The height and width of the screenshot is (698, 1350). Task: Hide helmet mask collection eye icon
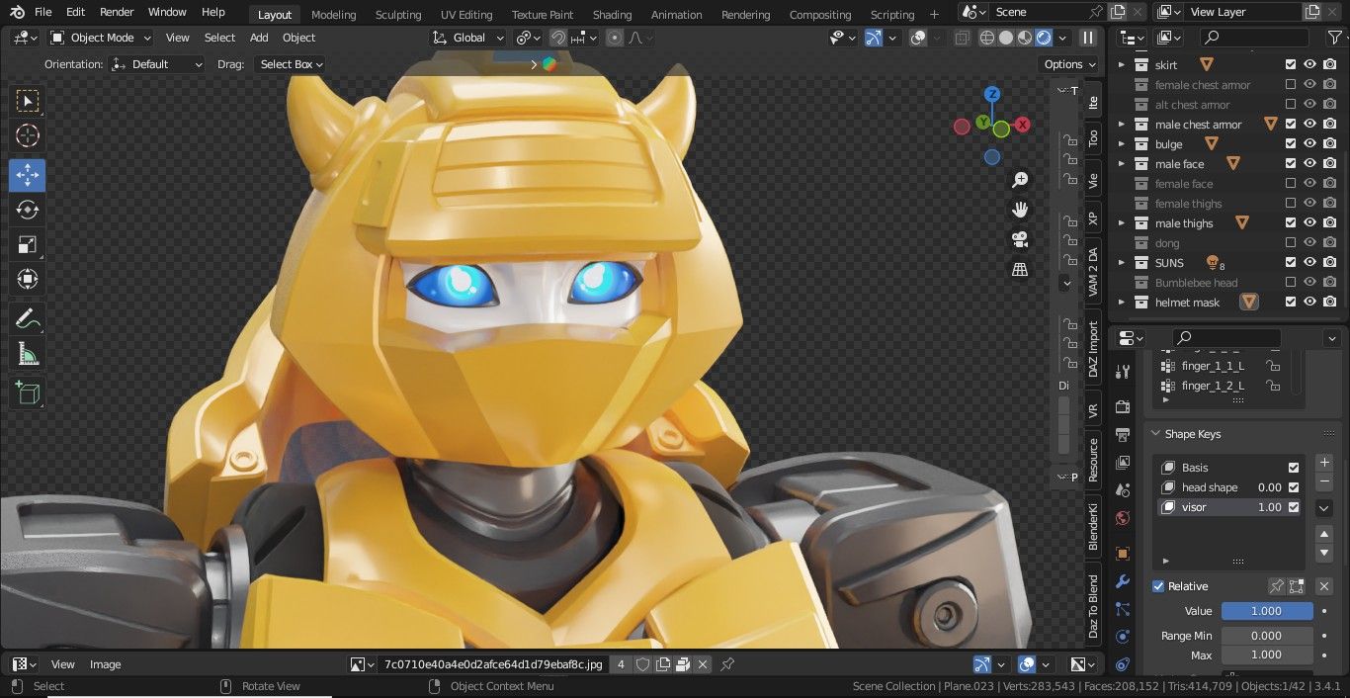[x=1309, y=302]
